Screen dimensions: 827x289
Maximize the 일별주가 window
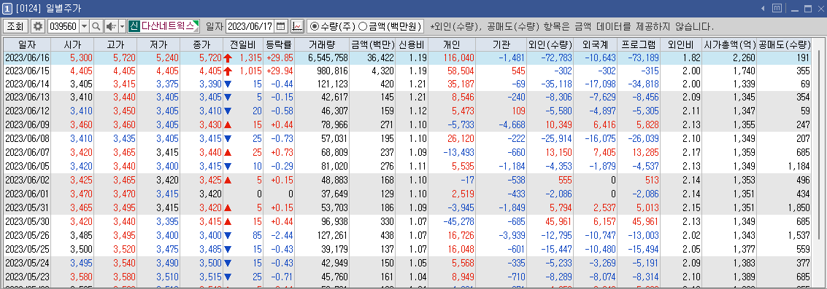pyautogui.click(x=807, y=9)
